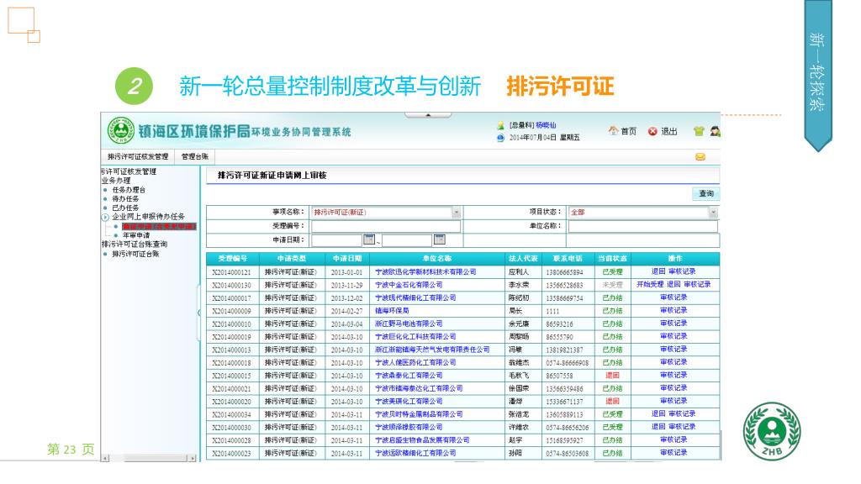Select 已办任务 in sidebar

point(125,208)
